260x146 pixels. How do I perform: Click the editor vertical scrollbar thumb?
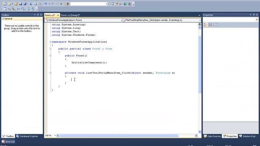(199, 64)
